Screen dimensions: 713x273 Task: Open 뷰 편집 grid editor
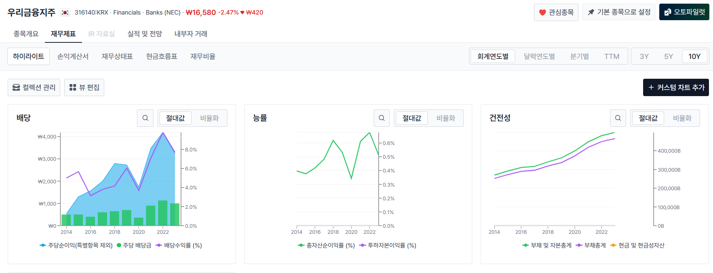[84, 87]
